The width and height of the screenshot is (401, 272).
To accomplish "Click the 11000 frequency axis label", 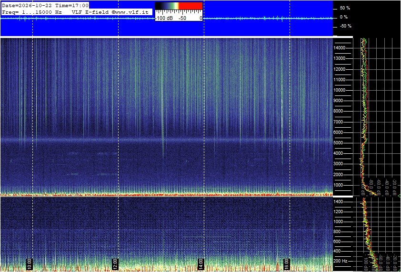I will (339, 80).
